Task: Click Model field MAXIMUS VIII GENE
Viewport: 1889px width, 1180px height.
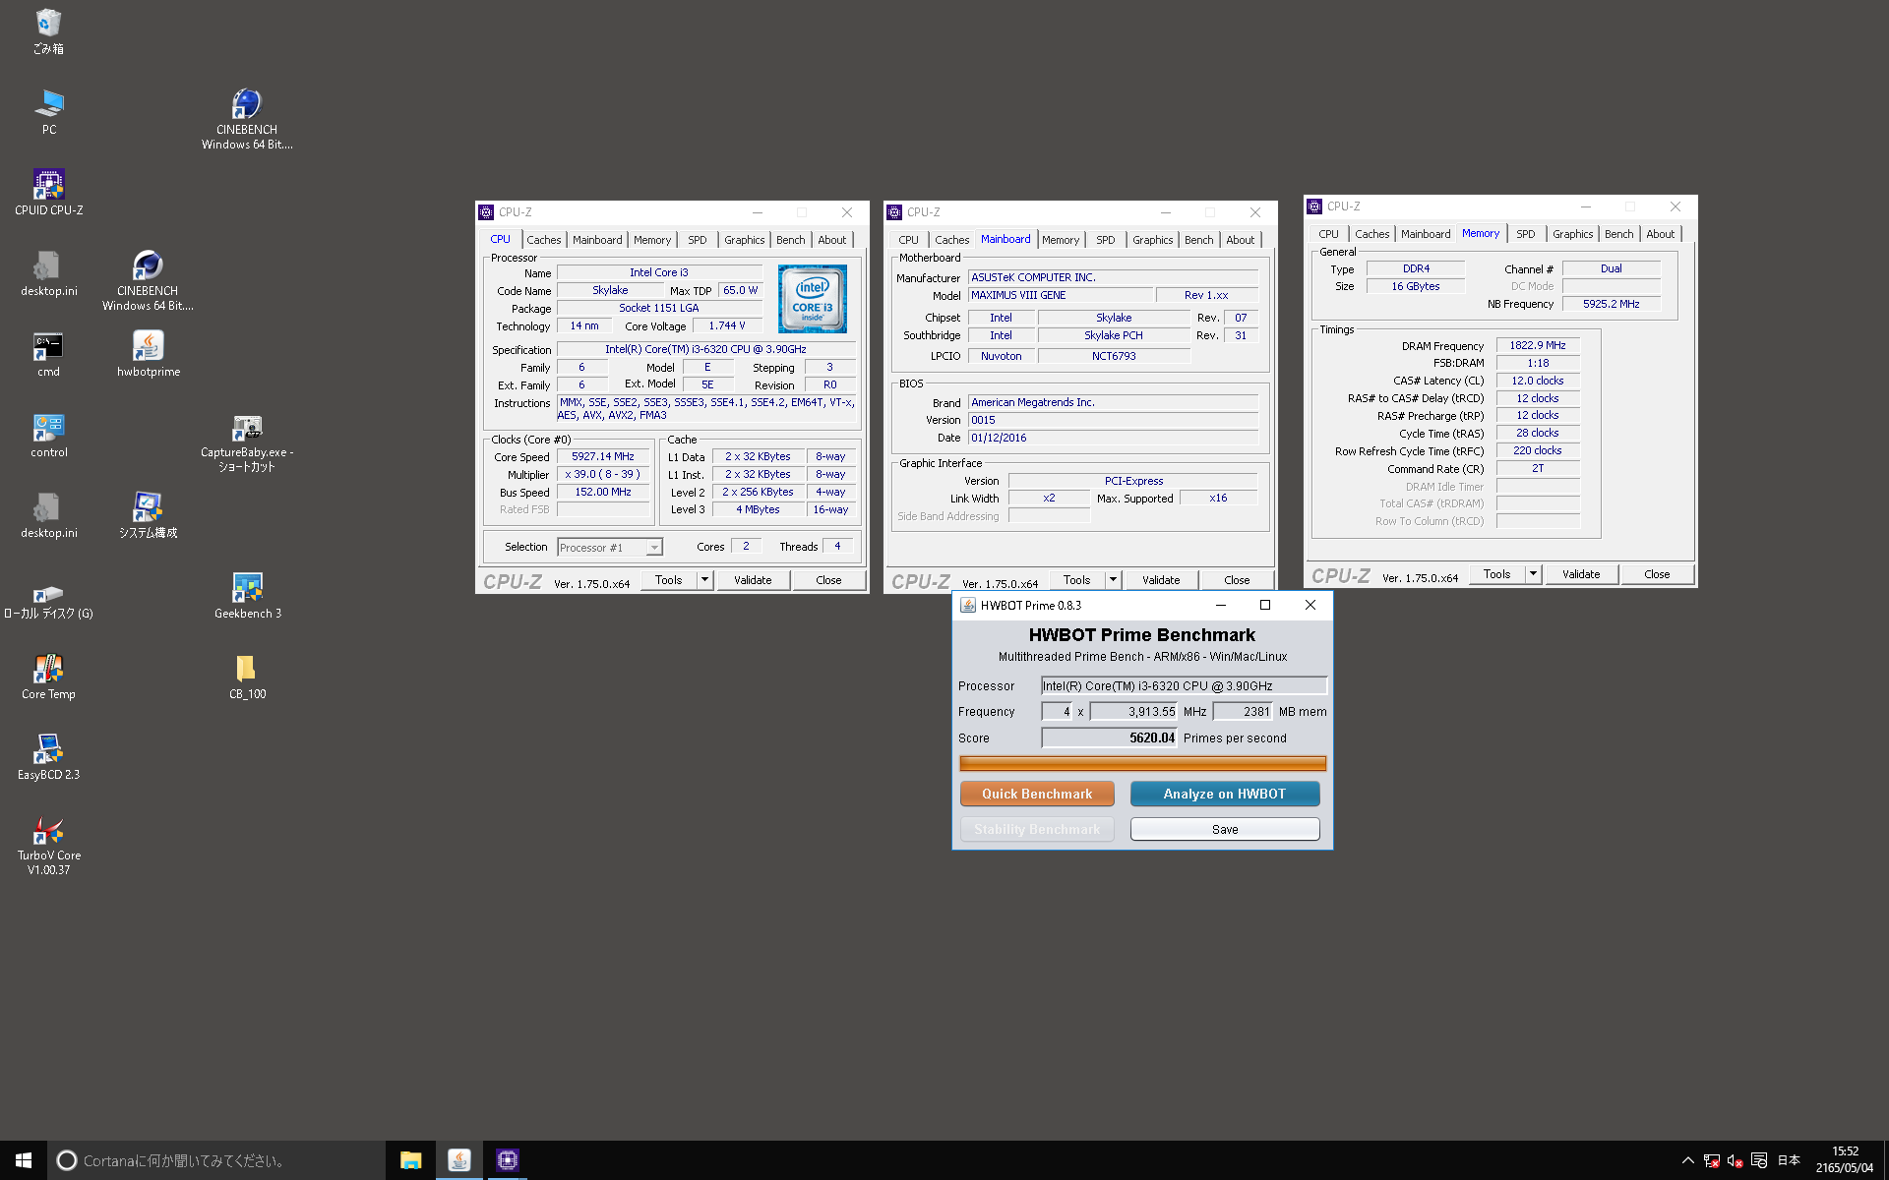Action: coord(1061,295)
